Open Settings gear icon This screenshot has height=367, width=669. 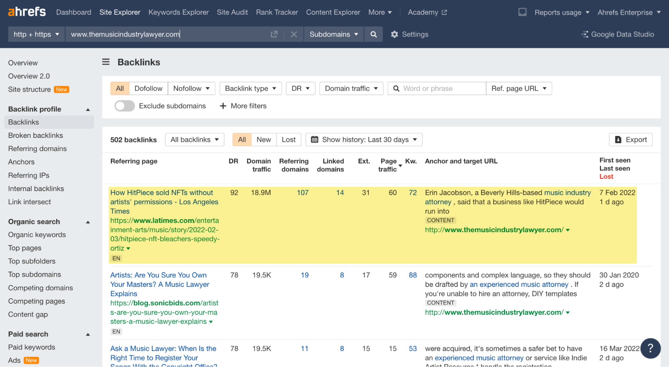pyautogui.click(x=395, y=34)
